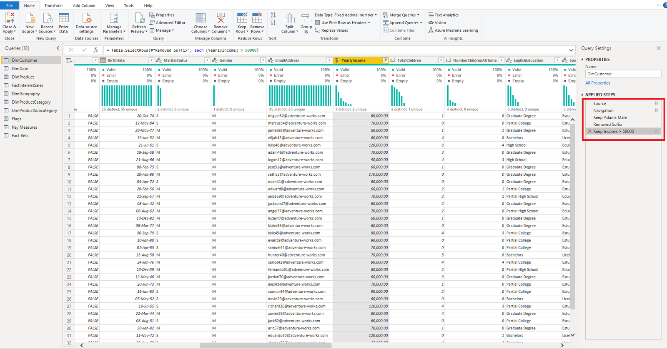The width and height of the screenshot is (667, 349).
Task: Cancel formula edit with X icon
Action: click(71, 50)
